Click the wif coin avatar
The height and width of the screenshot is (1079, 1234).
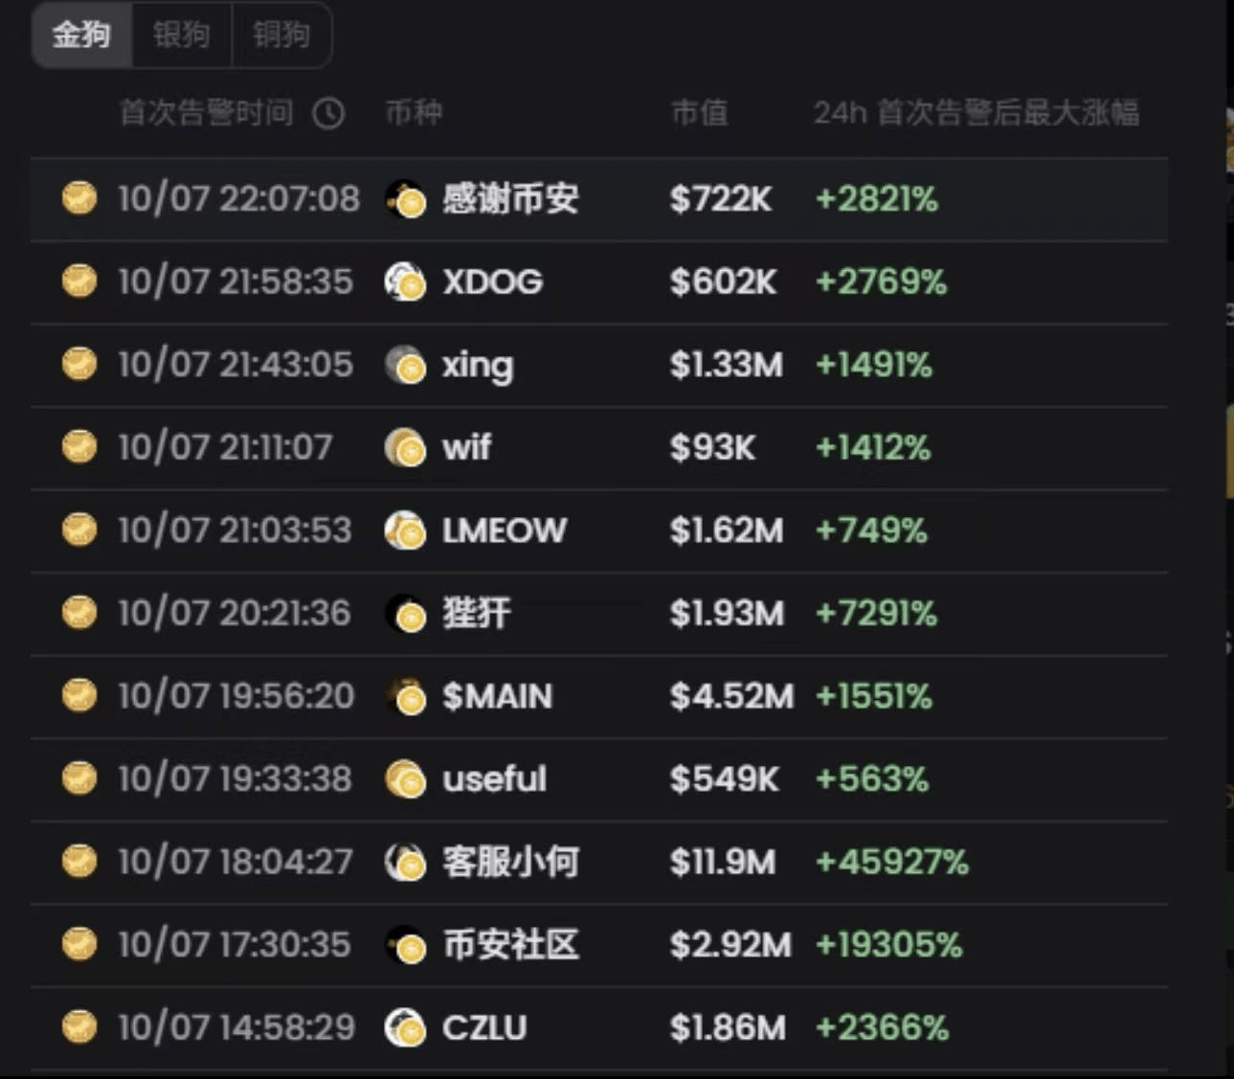point(405,447)
